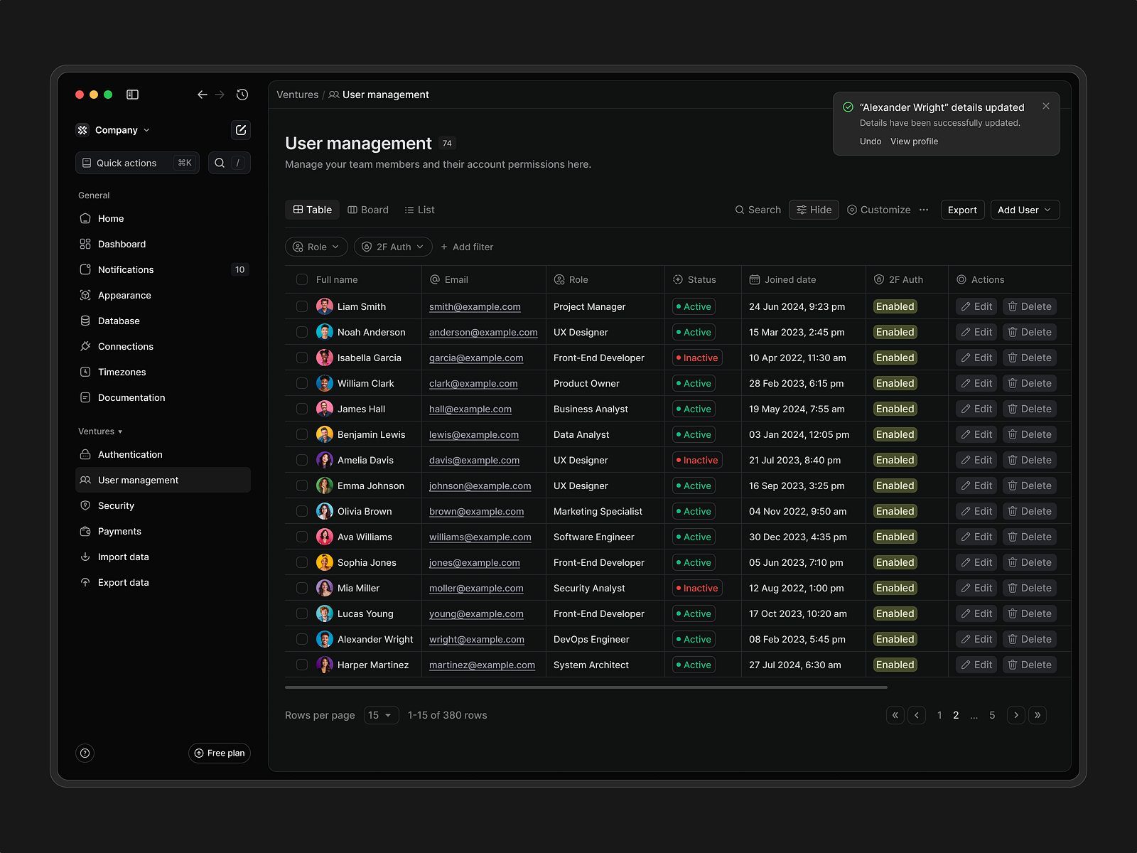Viewport: 1137px width, 853px height.
Task: Tick the checkbox for Isabella Garcia
Action: pyautogui.click(x=302, y=358)
